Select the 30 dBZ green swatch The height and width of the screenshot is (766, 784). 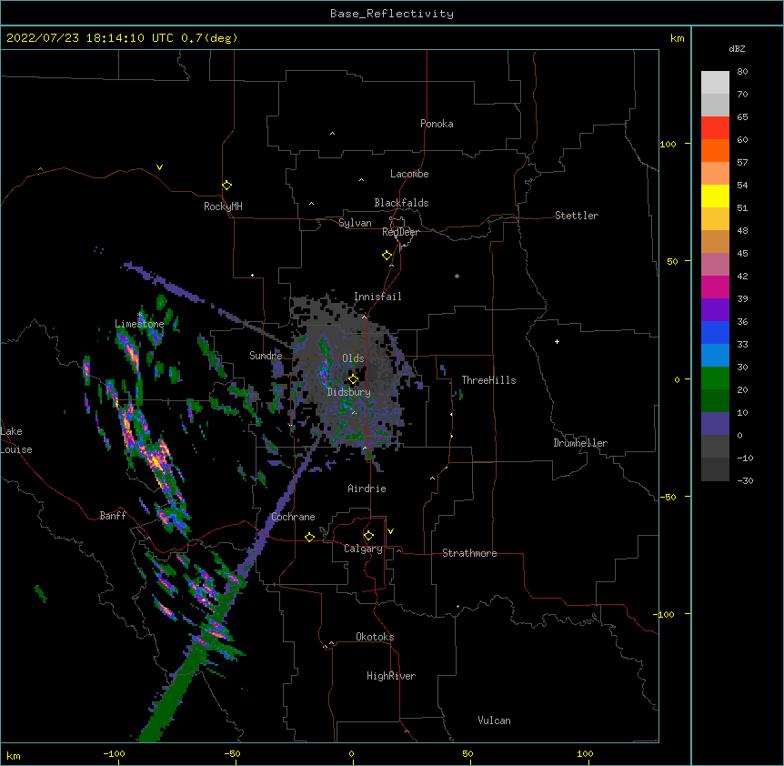tap(715, 378)
